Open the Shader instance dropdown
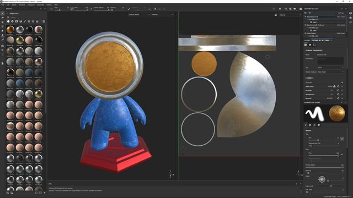The width and height of the screenshot is (353, 198). click(330, 72)
